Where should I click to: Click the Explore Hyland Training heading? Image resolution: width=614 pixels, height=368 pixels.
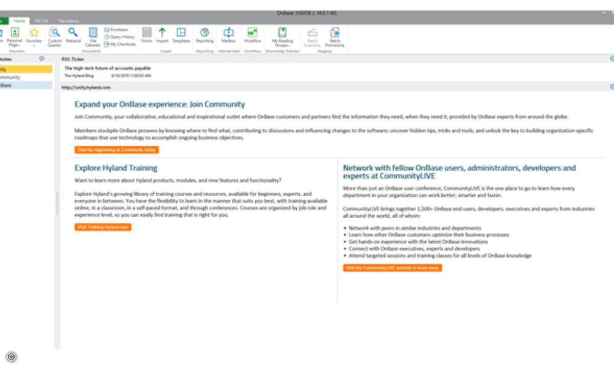116,168
